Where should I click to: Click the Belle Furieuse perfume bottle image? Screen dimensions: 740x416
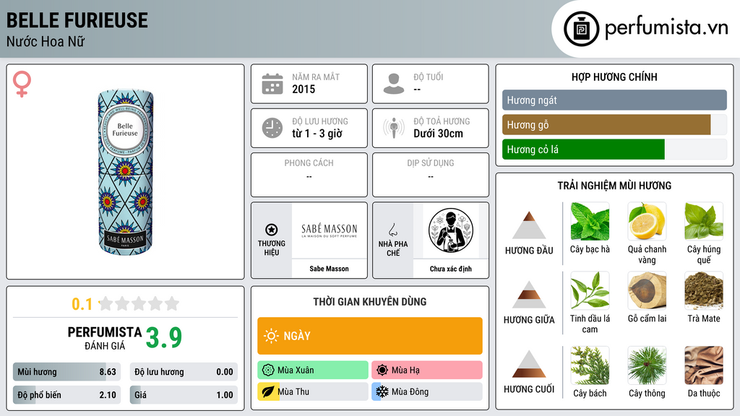click(x=126, y=172)
